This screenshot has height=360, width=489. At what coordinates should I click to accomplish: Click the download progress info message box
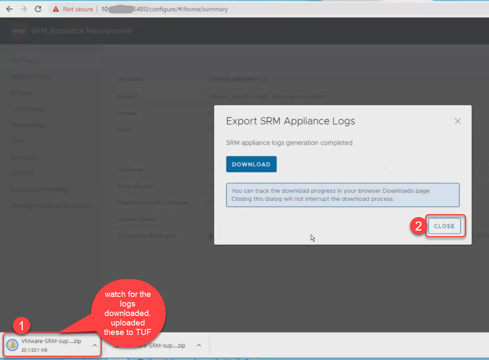[343, 195]
